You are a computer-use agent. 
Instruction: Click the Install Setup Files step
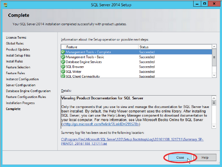click(18, 55)
